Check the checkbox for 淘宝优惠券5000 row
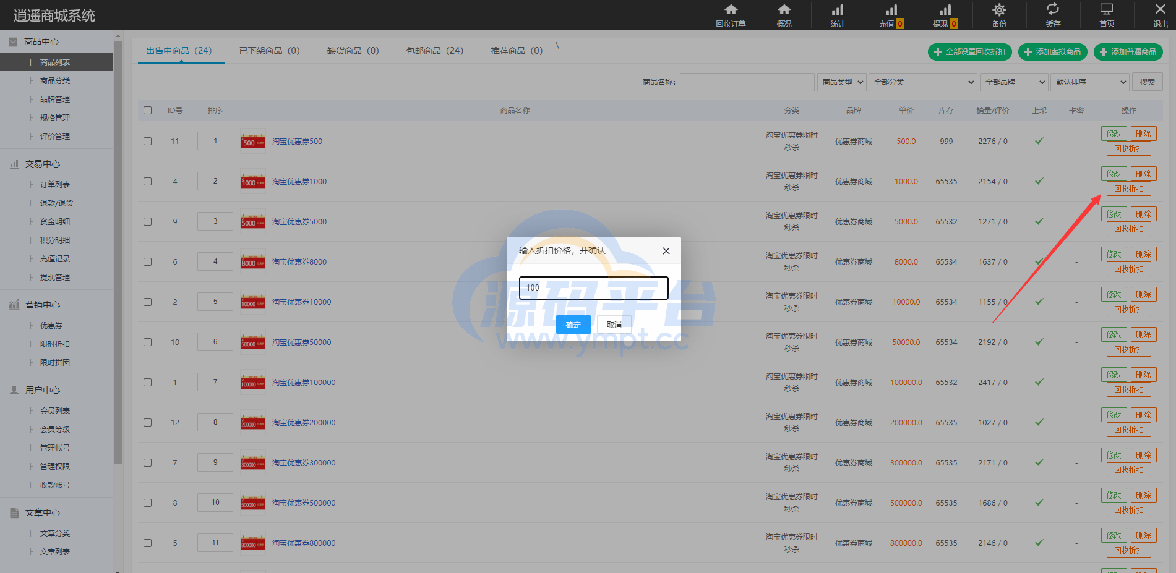Viewport: 1176px width, 573px height. click(147, 221)
